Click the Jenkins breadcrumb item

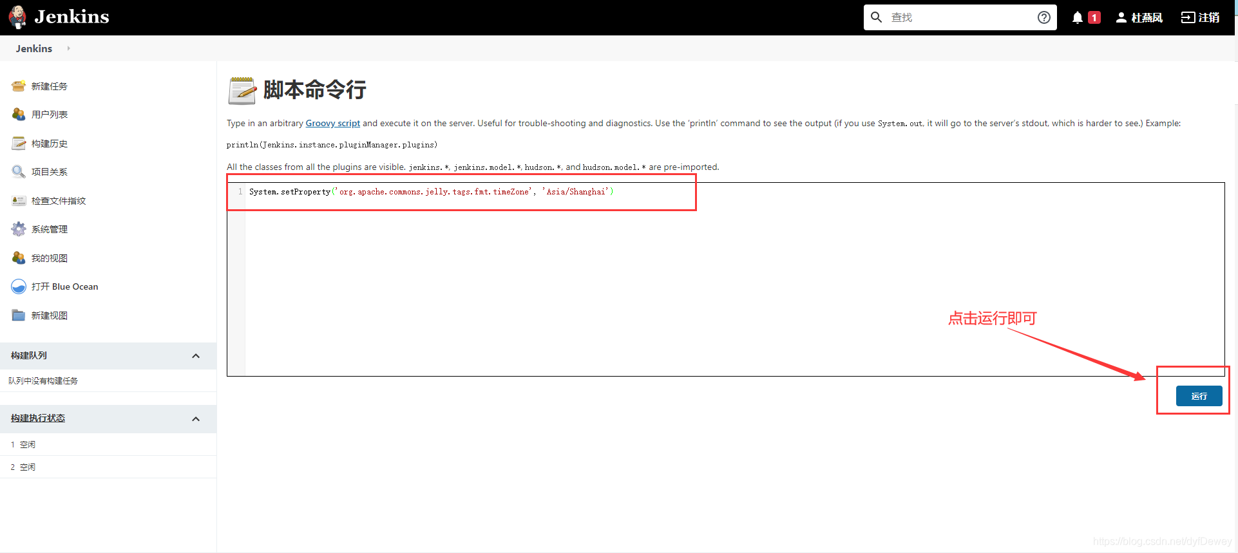click(34, 49)
